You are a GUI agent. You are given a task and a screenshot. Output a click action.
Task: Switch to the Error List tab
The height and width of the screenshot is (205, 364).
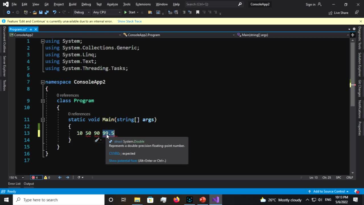coord(14,184)
